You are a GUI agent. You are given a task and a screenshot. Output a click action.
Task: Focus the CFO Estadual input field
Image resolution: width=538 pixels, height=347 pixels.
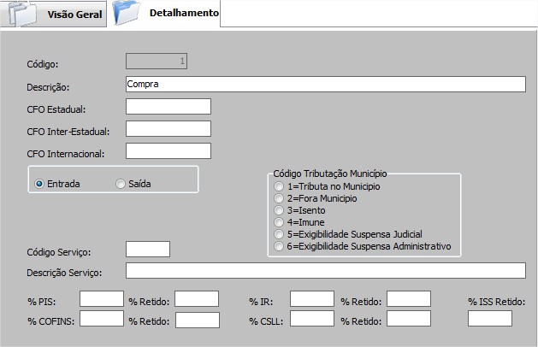pyautogui.click(x=168, y=107)
